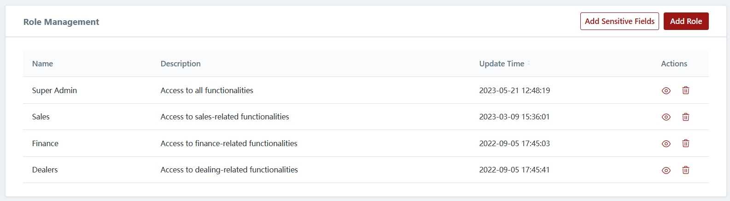Delete the Sales role
The image size is (730, 201).
686,117
